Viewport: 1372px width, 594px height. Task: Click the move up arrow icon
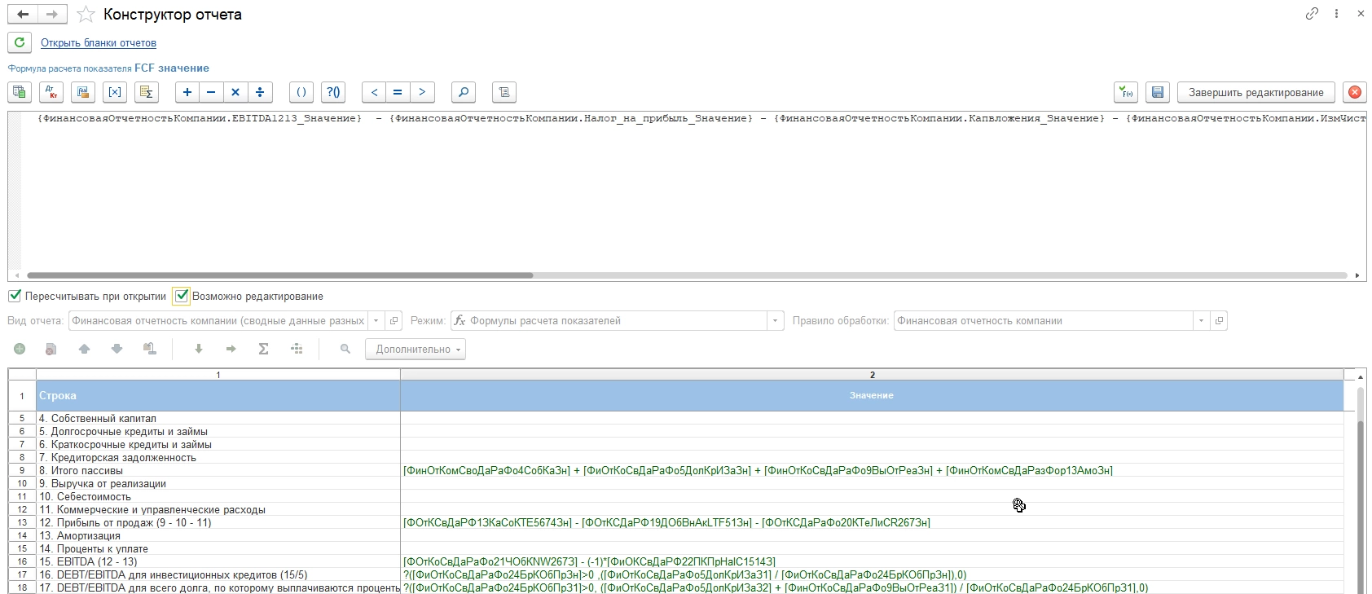pyautogui.click(x=84, y=349)
